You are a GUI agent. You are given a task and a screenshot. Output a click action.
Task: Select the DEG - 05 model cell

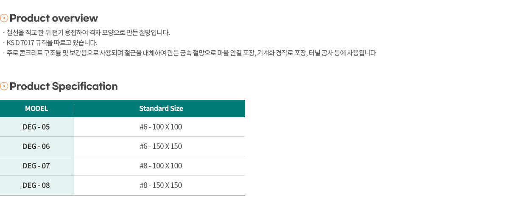click(x=37, y=127)
